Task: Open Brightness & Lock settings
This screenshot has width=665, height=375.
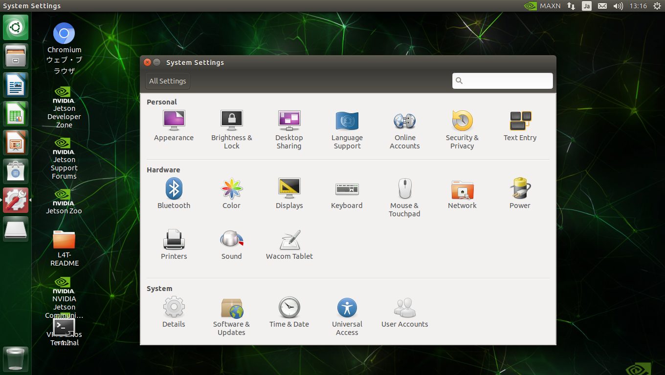Action: click(231, 129)
